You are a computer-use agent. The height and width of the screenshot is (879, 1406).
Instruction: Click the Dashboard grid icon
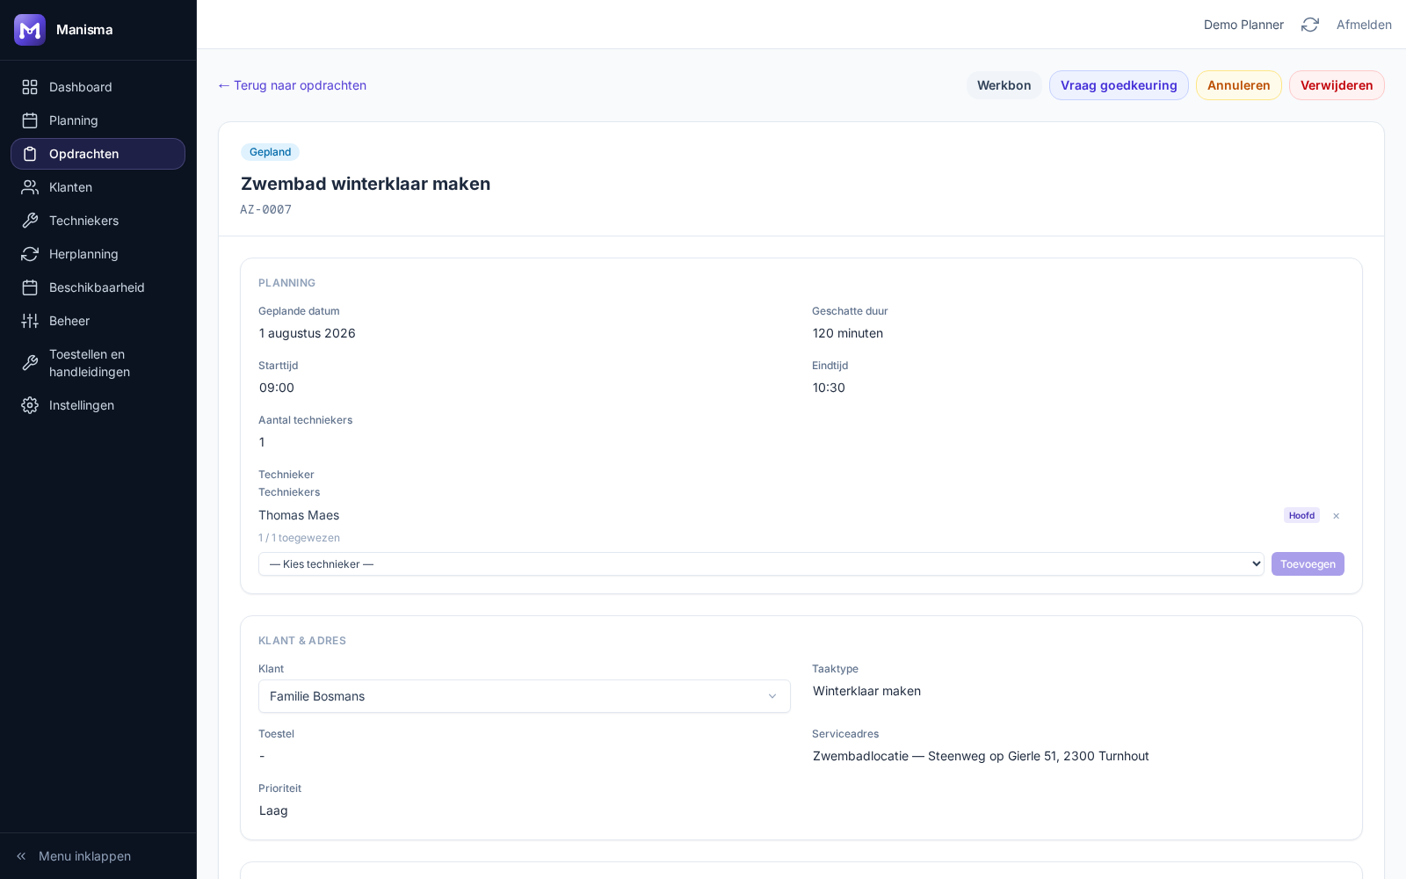click(30, 87)
